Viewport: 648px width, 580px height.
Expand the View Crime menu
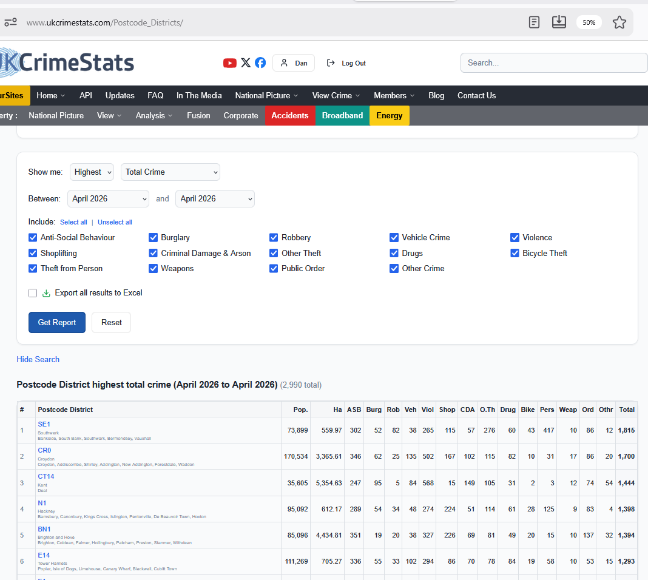(x=336, y=95)
